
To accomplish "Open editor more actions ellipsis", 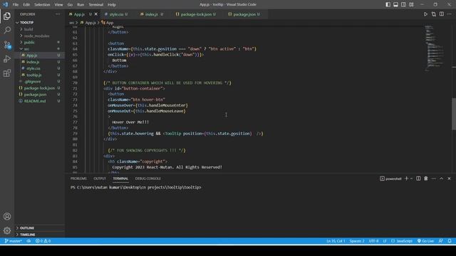I will click(x=450, y=14).
